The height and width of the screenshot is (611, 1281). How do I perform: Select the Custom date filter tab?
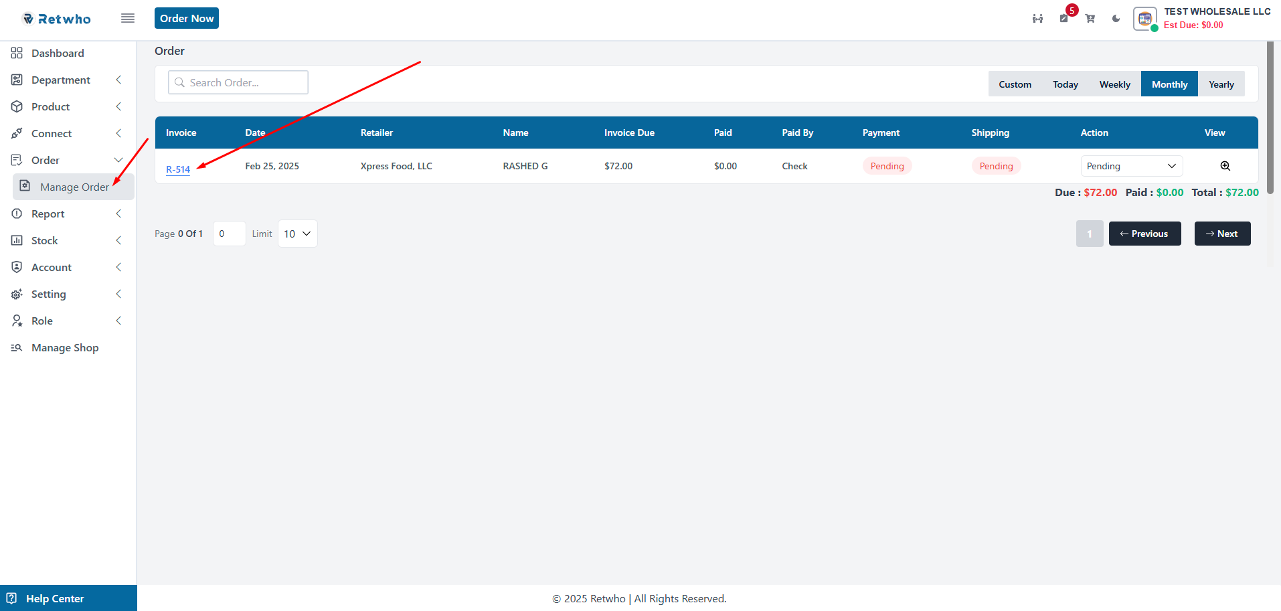[x=1015, y=84]
